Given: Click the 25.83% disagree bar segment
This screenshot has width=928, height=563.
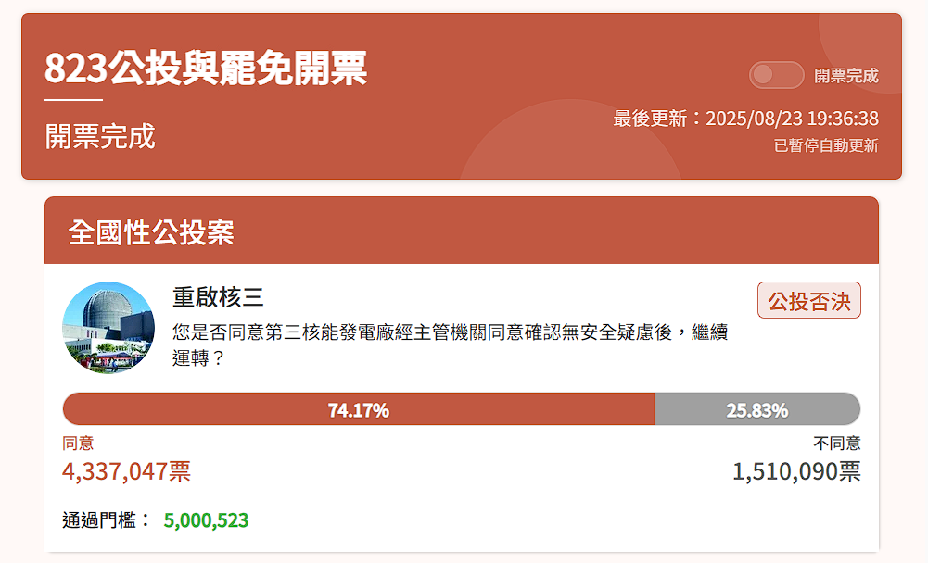Looking at the screenshot, I should (x=756, y=409).
